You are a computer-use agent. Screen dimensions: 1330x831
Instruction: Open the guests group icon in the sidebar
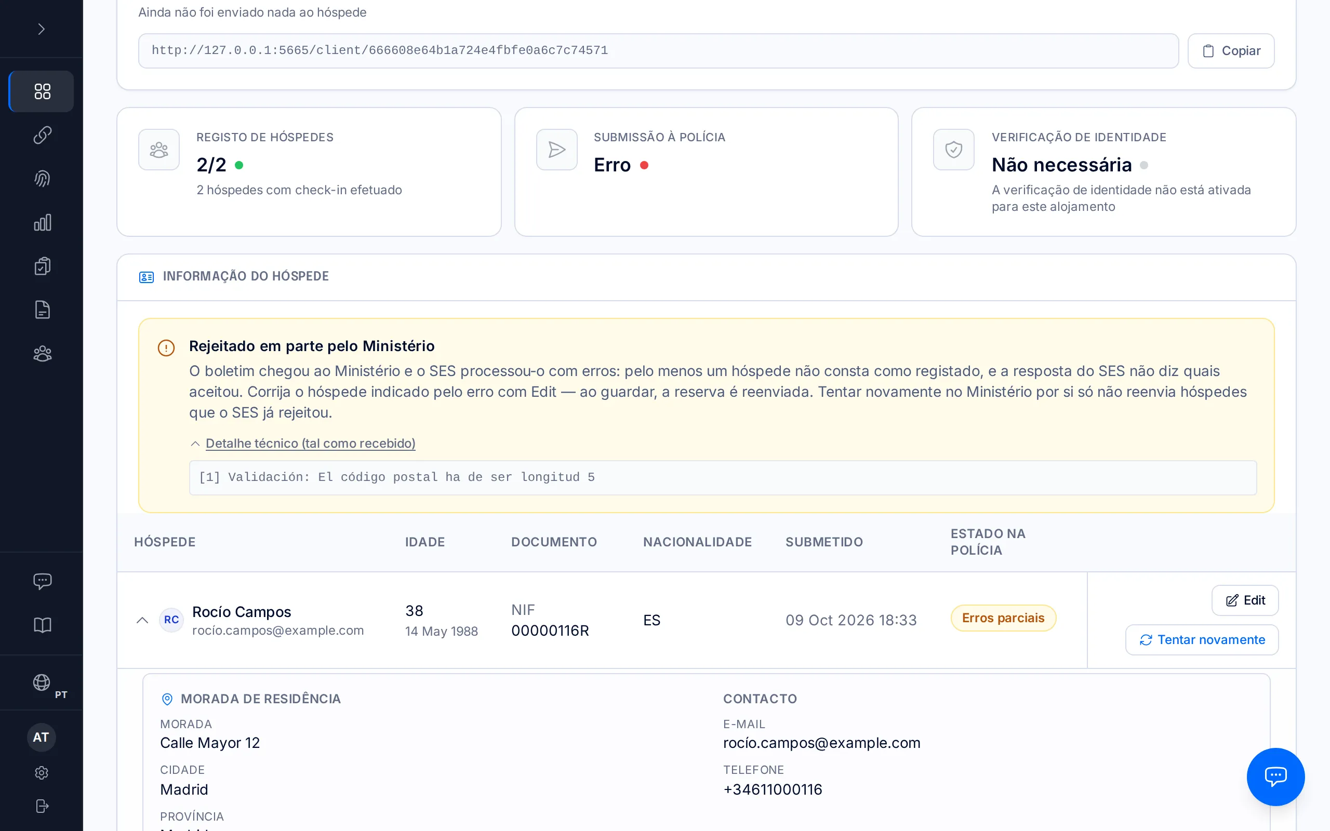coord(42,353)
